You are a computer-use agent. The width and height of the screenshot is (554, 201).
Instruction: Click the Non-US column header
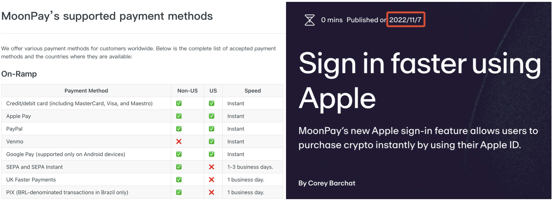187,91
